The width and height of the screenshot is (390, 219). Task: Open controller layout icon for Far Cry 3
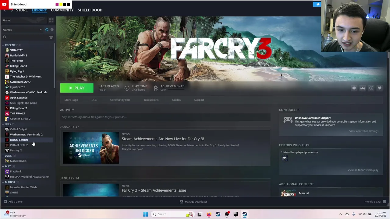[x=363, y=88]
